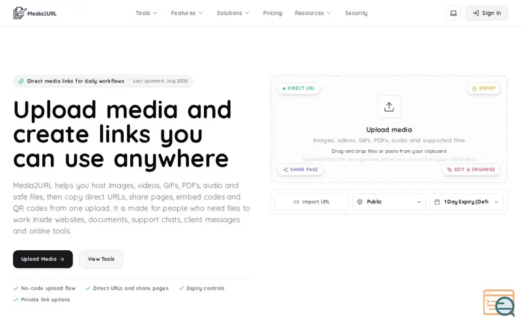Open the Solutions dropdown menu
Screen dimensions: 521x325
tap(232, 13)
